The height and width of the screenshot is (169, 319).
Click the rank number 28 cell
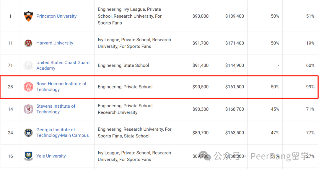pos(10,87)
